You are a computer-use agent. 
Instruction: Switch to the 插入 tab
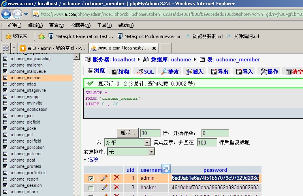[x=194, y=71]
